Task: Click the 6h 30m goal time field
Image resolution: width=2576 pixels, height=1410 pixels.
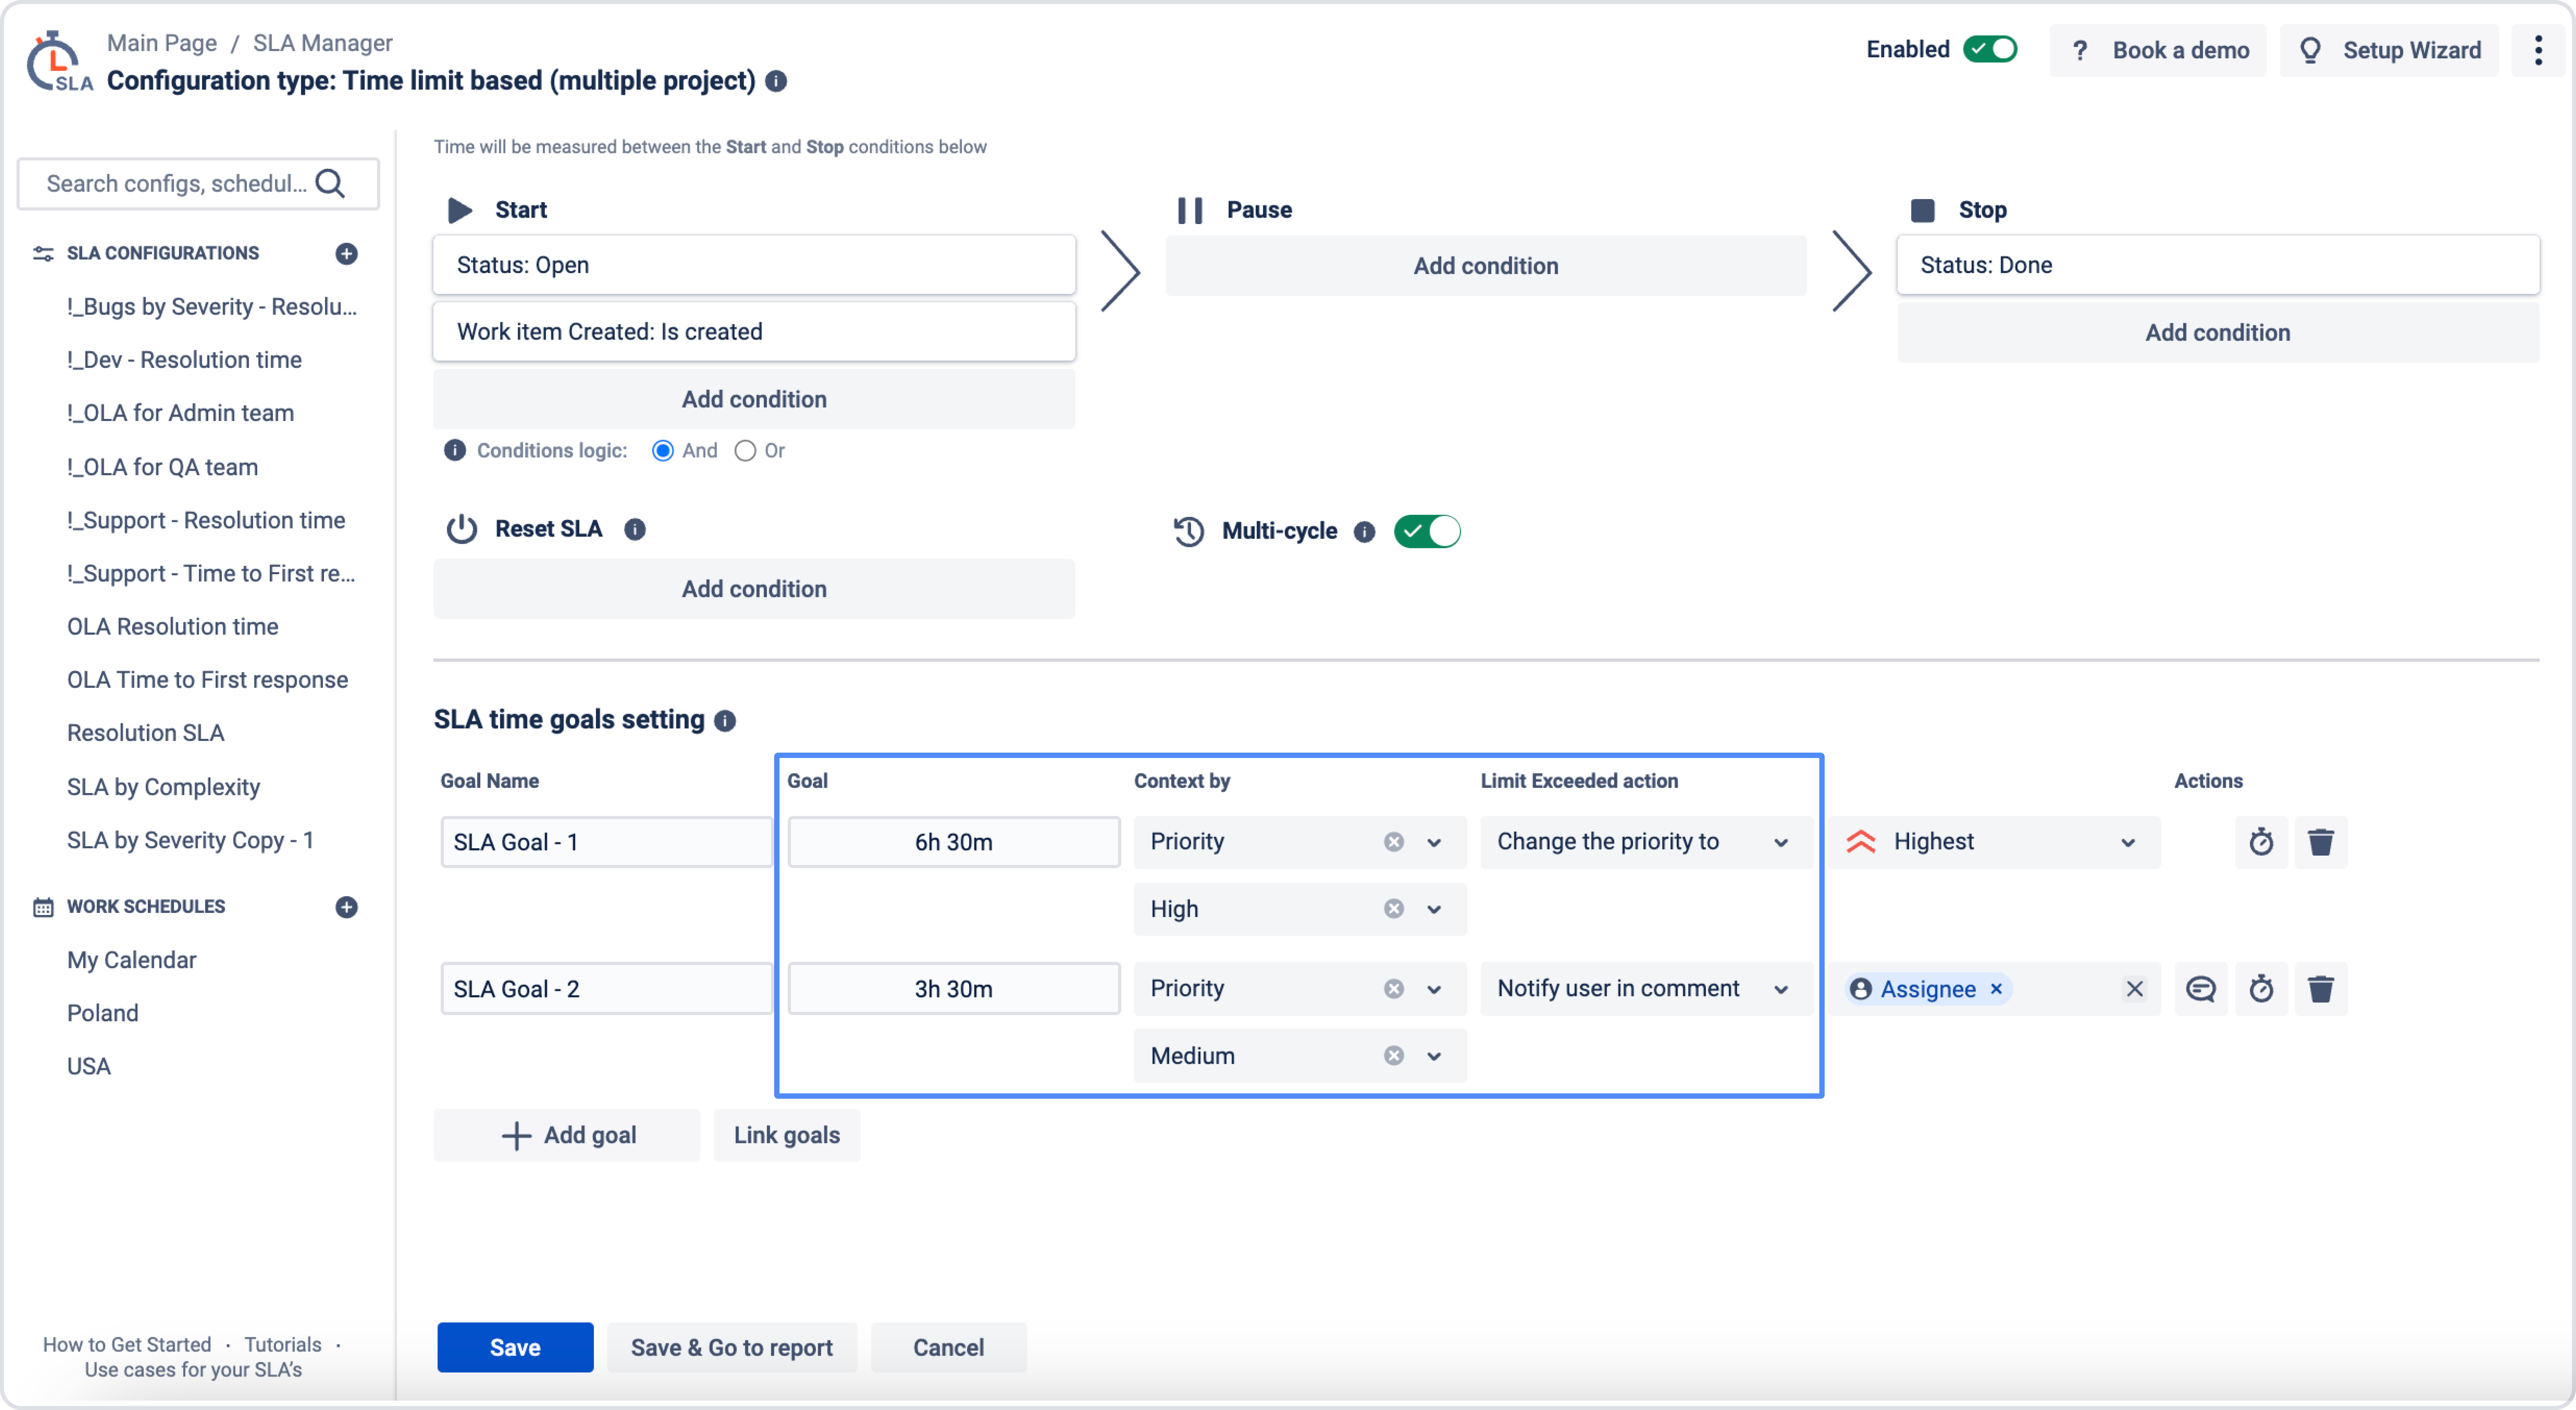Action: tap(953, 842)
